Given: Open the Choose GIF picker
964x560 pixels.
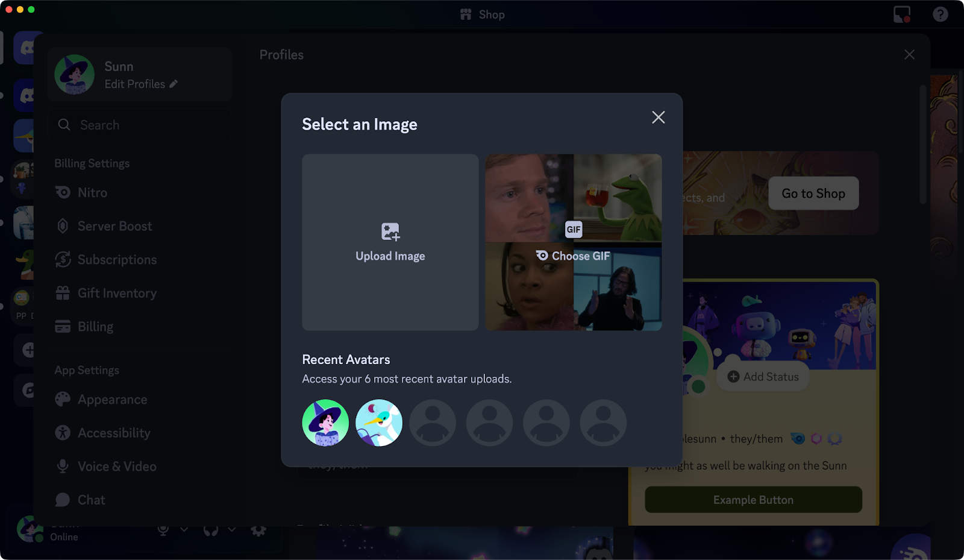Looking at the screenshot, I should 574,242.
